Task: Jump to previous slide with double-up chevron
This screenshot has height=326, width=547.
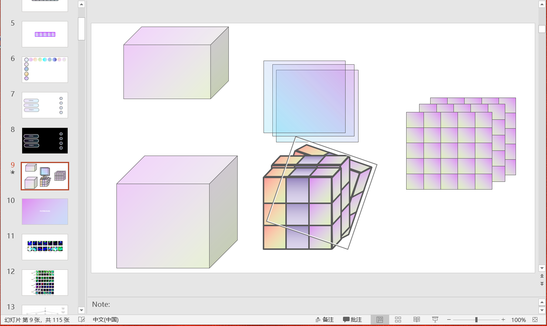Action: [x=542, y=275]
